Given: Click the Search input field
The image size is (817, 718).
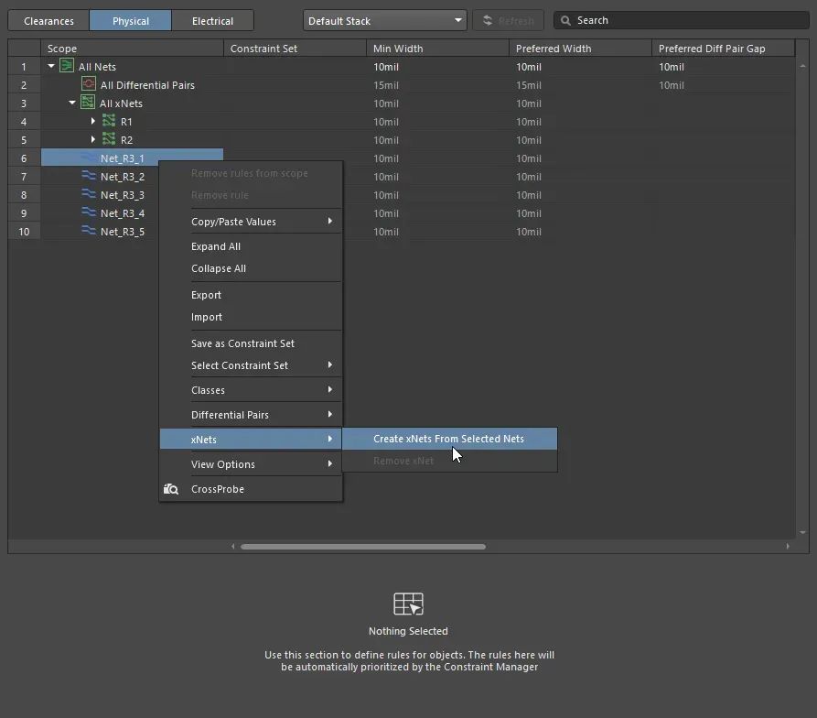Looking at the screenshot, I should pyautogui.click(x=682, y=21).
